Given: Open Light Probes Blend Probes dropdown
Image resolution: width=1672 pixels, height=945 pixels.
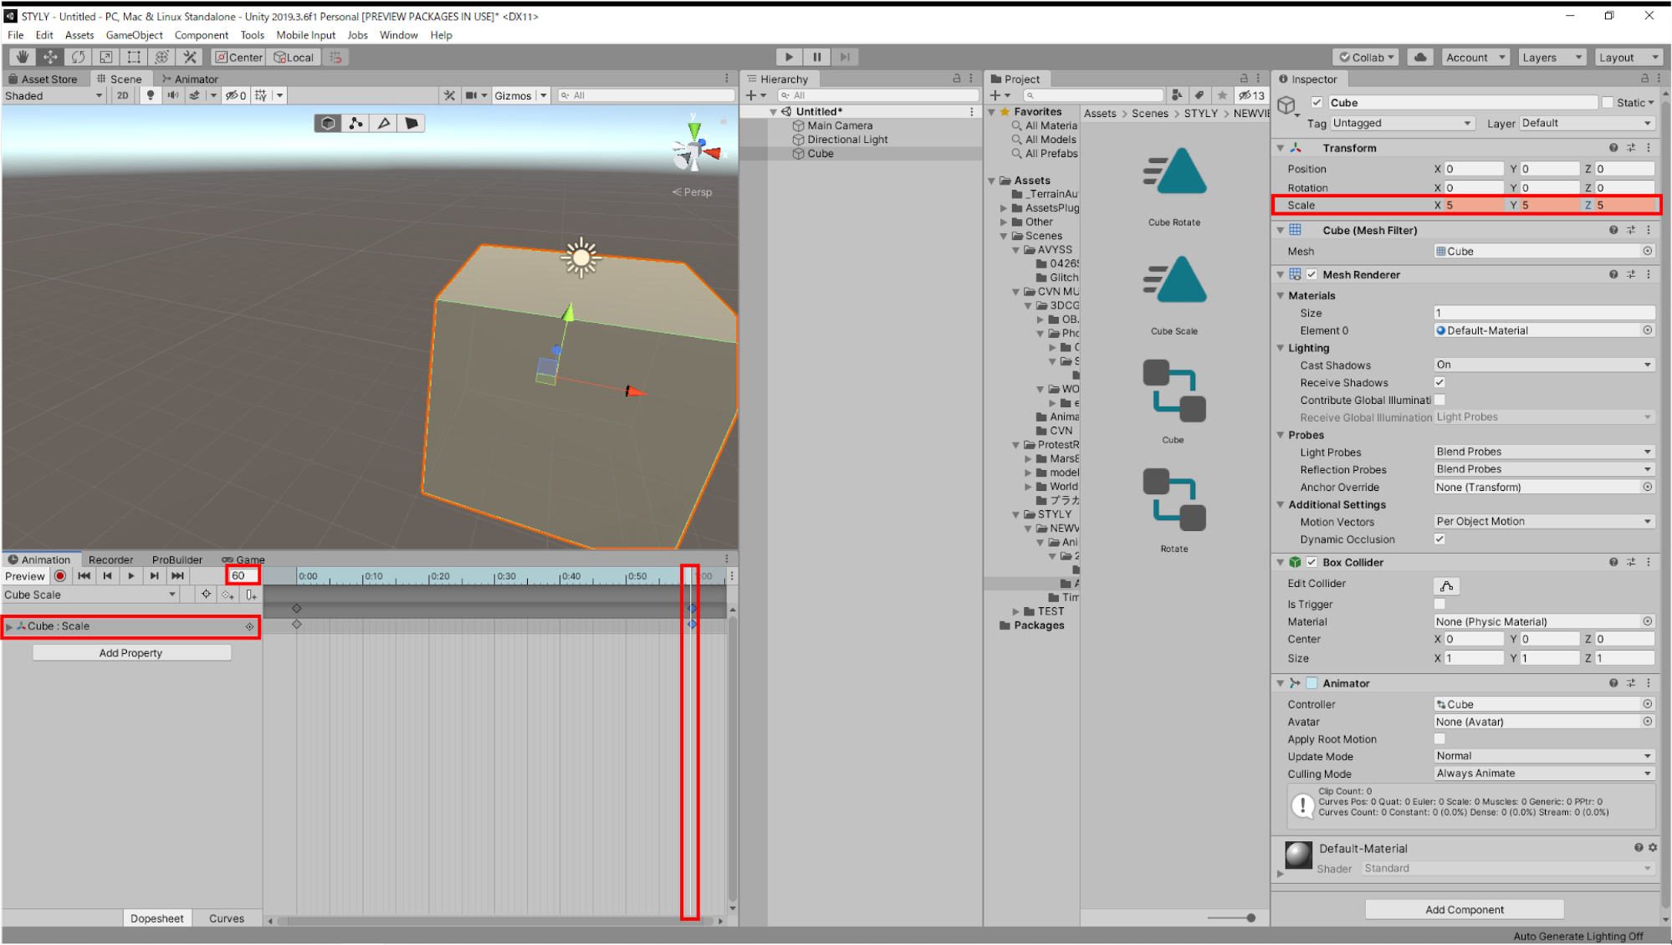Looking at the screenshot, I should [x=1544, y=452].
